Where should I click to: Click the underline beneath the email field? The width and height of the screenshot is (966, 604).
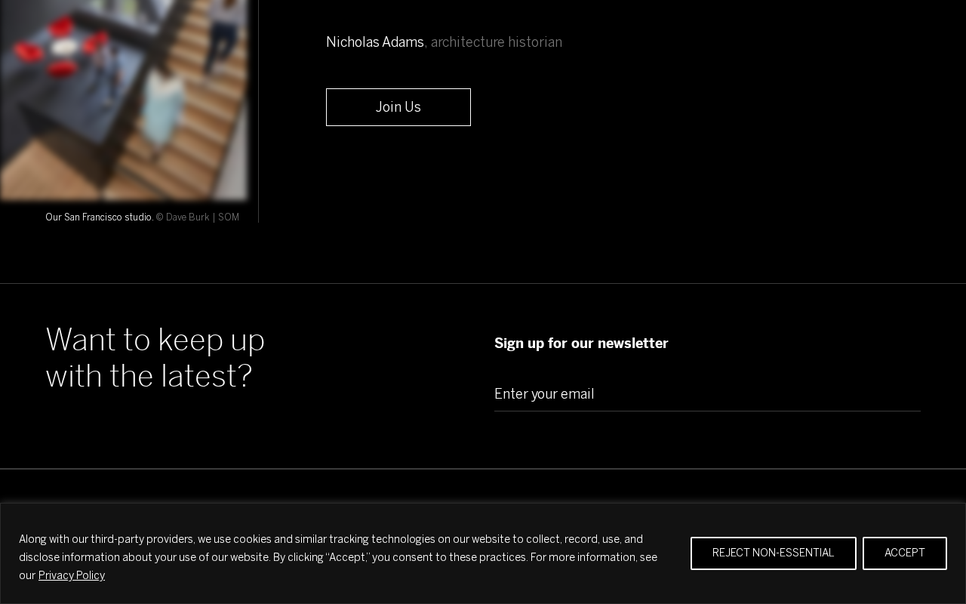click(x=707, y=411)
